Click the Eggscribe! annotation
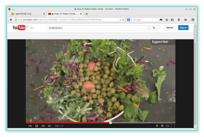This screenshot has height=137, width=204. (160, 42)
